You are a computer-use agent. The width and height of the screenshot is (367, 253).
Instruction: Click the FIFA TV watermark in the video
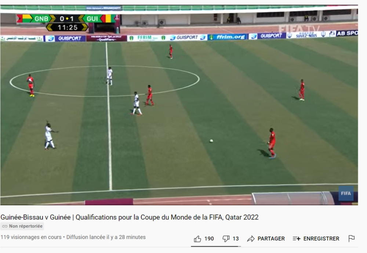click(299, 29)
